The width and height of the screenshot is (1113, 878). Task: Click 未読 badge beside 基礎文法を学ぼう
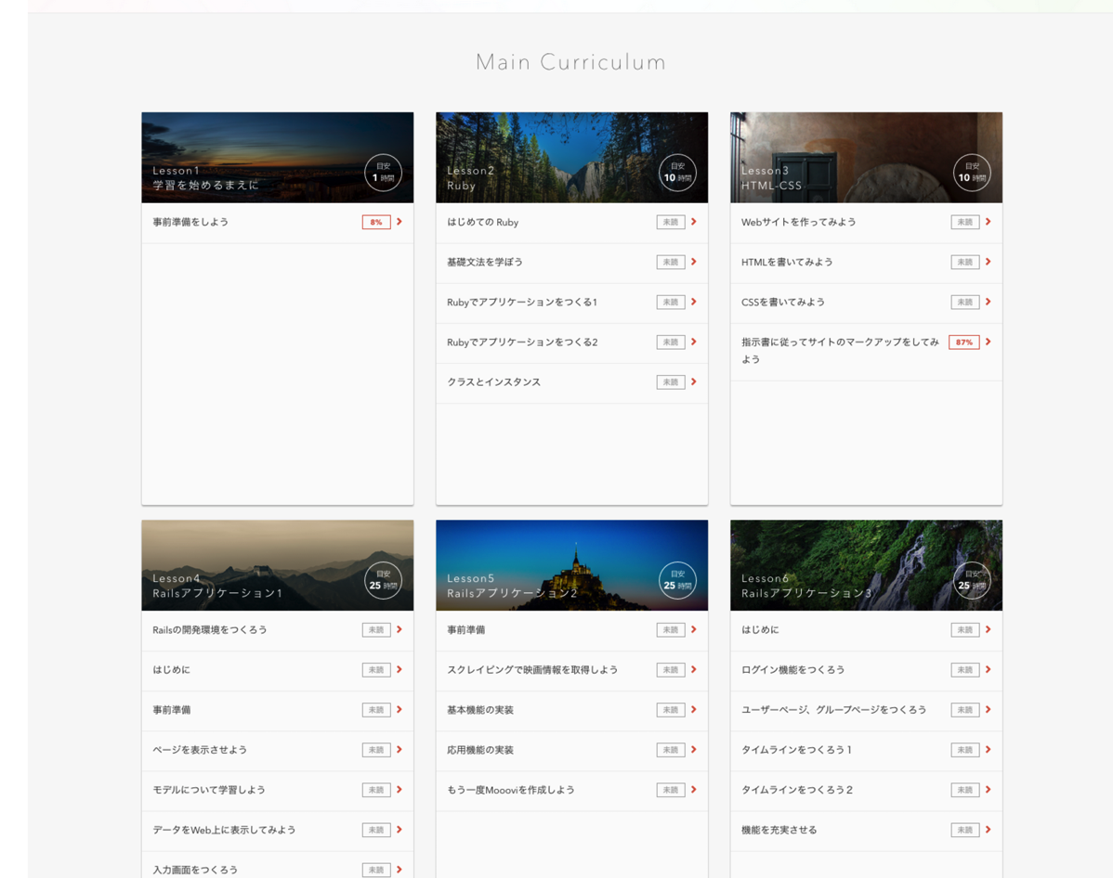(x=671, y=263)
